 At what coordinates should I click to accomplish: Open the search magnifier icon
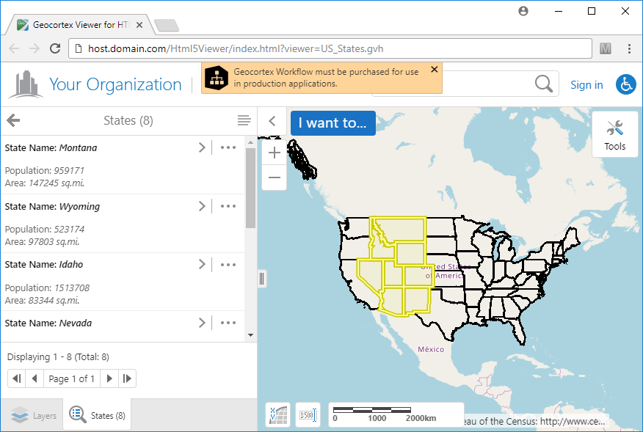click(543, 84)
